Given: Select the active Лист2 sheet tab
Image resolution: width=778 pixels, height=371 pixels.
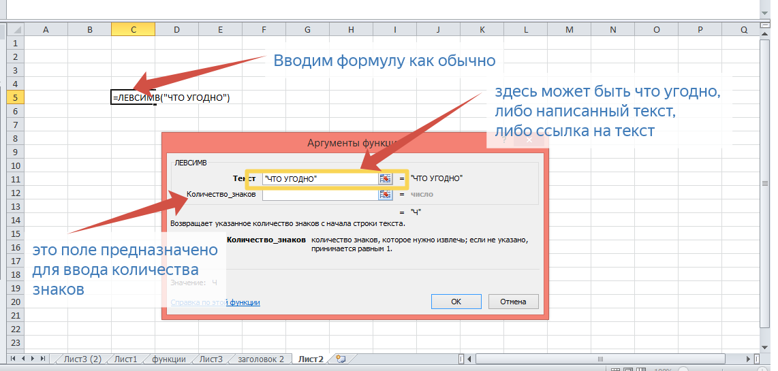Looking at the screenshot, I should 311,359.
